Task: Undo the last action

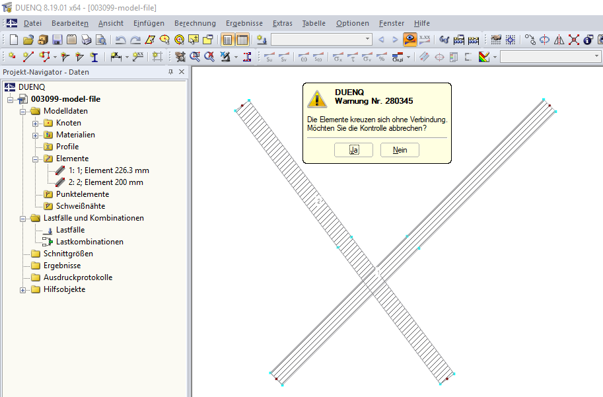Action: (121, 40)
